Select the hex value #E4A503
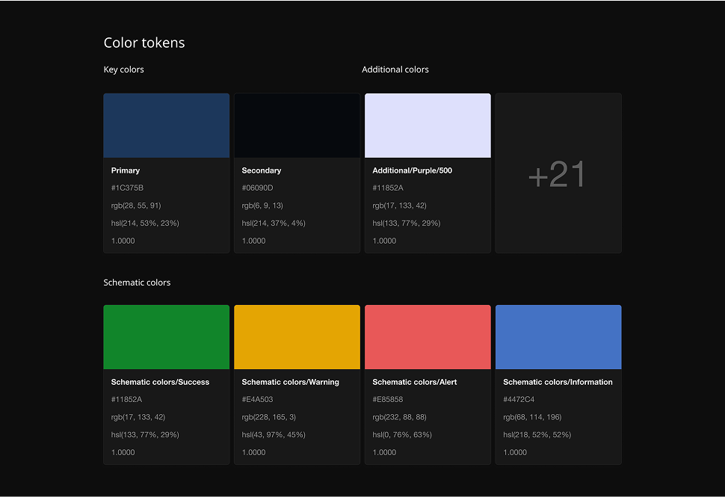The height and width of the screenshot is (497, 725). (258, 399)
